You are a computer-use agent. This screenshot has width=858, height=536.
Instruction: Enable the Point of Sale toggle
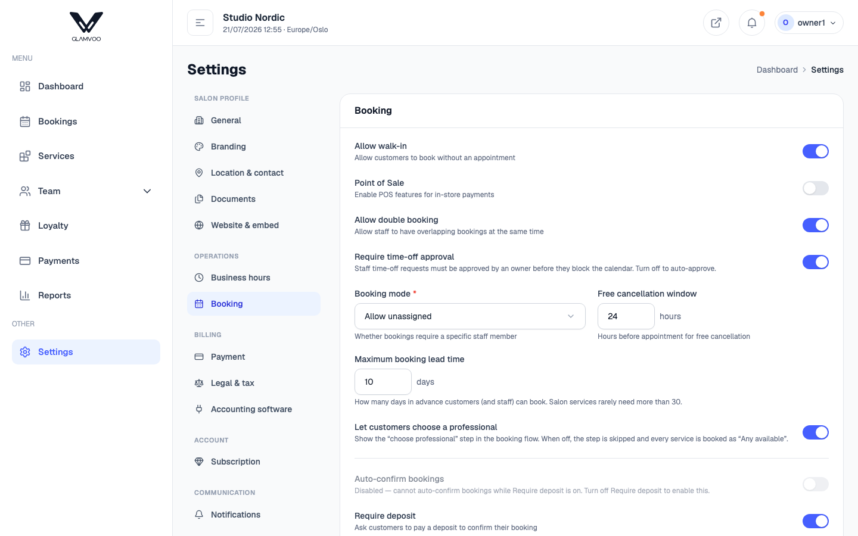815,188
